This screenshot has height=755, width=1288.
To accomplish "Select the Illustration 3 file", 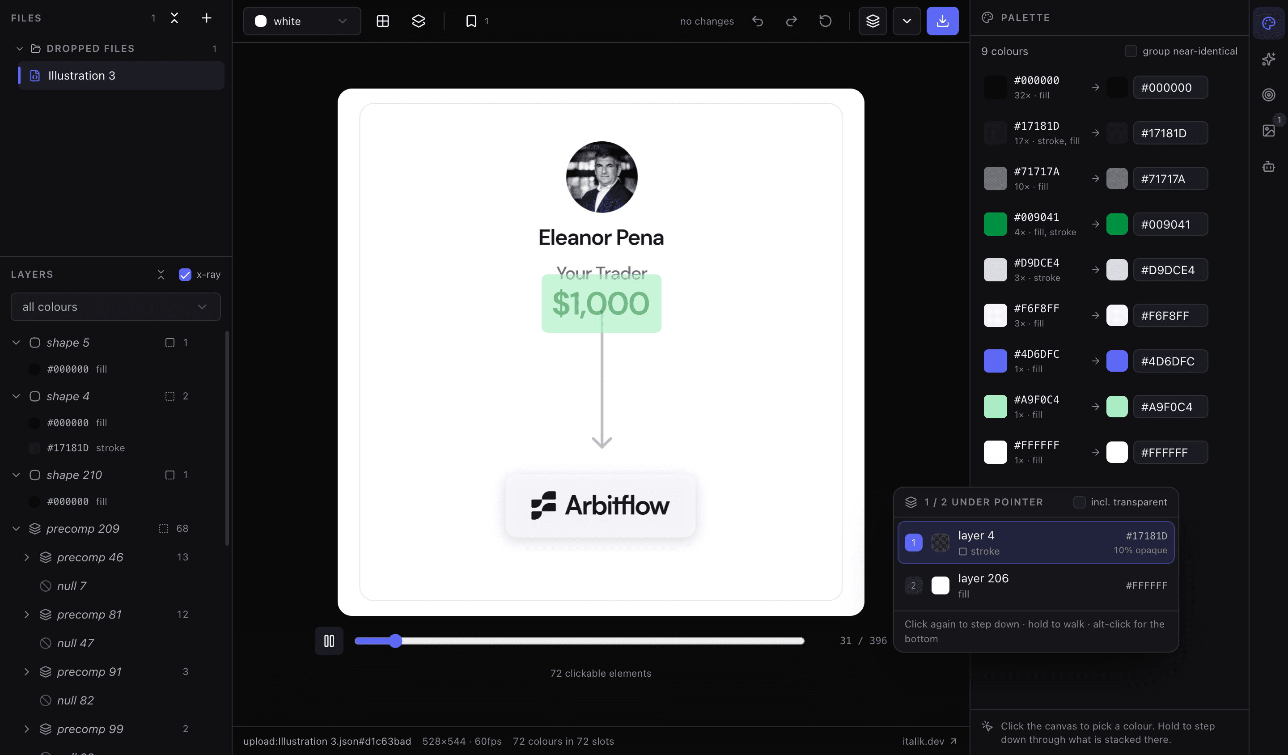I will [121, 76].
